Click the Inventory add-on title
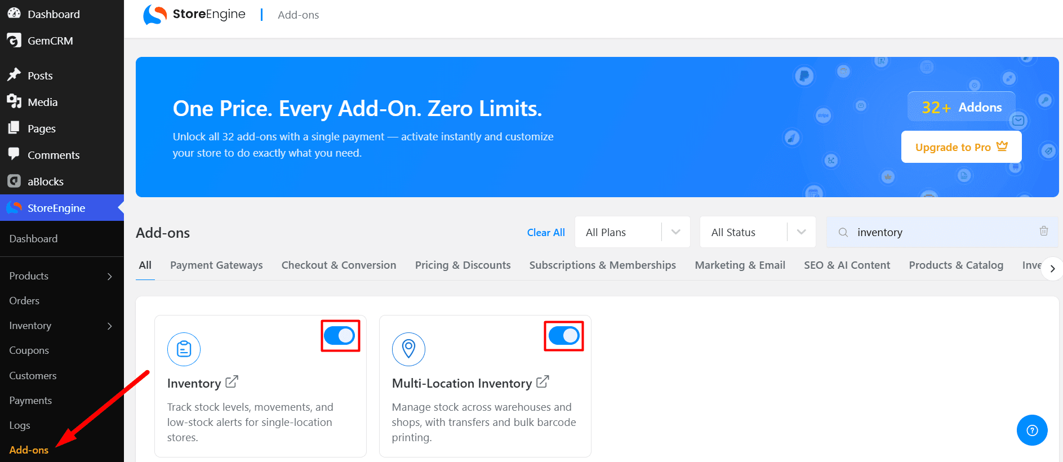Image resolution: width=1063 pixels, height=462 pixels. click(x=194, y=384)
